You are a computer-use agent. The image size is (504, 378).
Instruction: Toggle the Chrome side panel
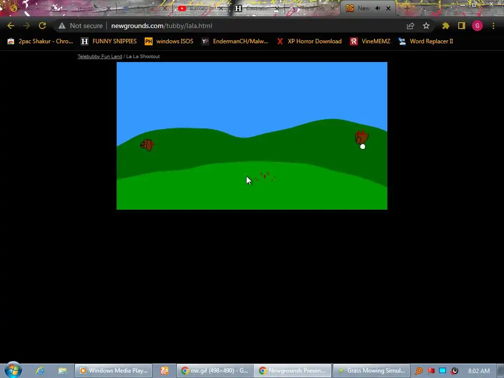coord(462,26)
